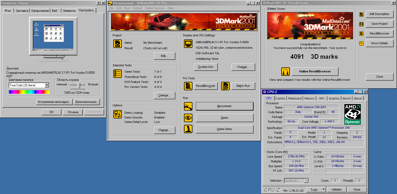Open the Default menu in 3DMark2001
This screenshot has height=194, width=397.
(x=137, y=8)
